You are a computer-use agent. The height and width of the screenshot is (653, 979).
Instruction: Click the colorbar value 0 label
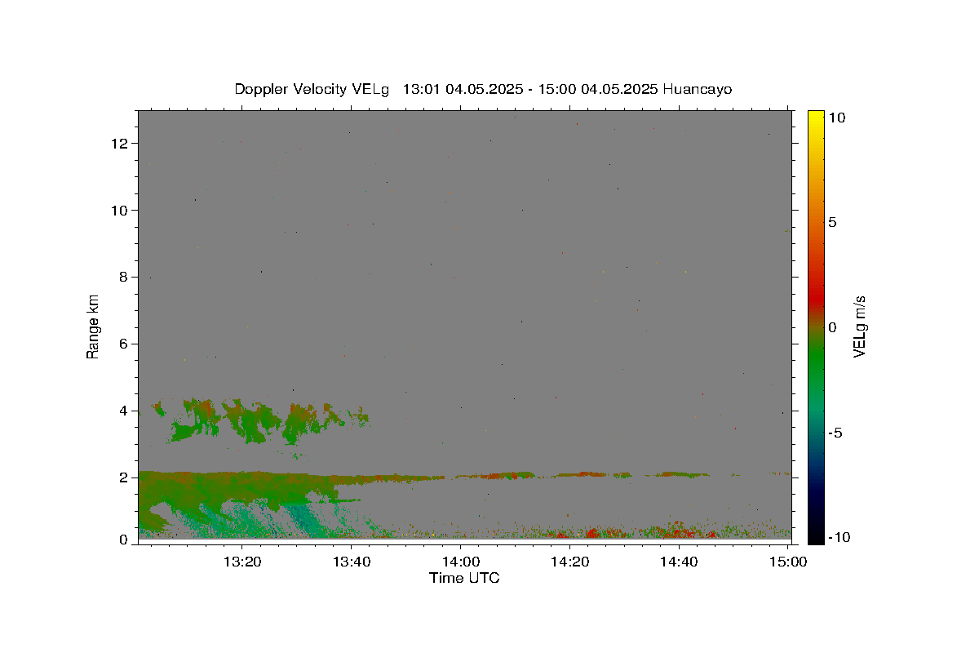point(833,327)
